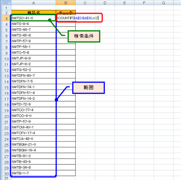Select column C header
This screenshot has width=181, height=180.
pos(85,3)
